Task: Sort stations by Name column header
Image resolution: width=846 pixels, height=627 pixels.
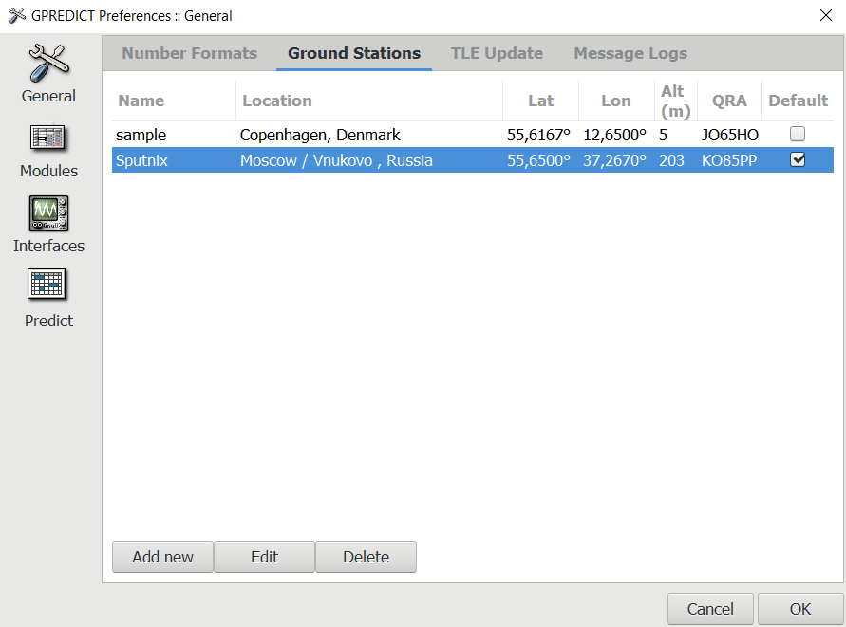Action: coord(141,101)
